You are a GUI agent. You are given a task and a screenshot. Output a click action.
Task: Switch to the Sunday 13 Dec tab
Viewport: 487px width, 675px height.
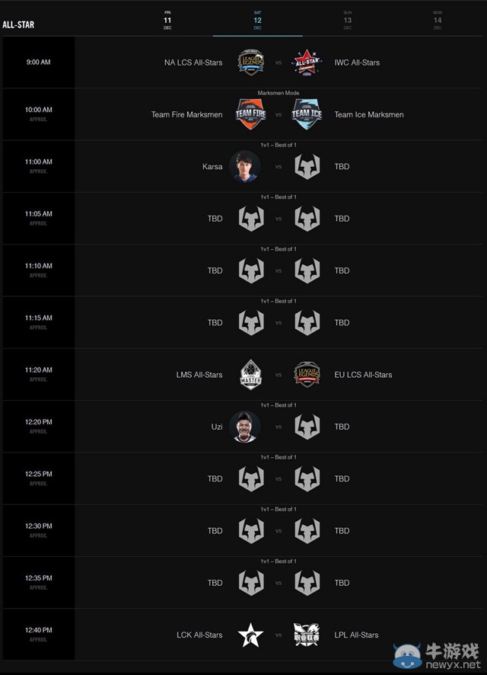pyautogui.click(x=347, y=20)
